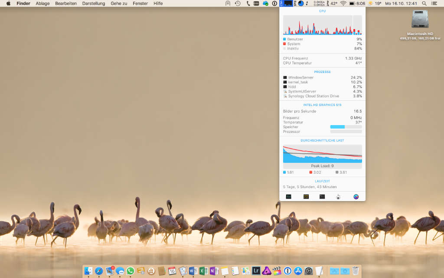Open the date and time Mo 16.10. 12:41
The height and width of the screenshot is (278, 444).
click(401, 3)
